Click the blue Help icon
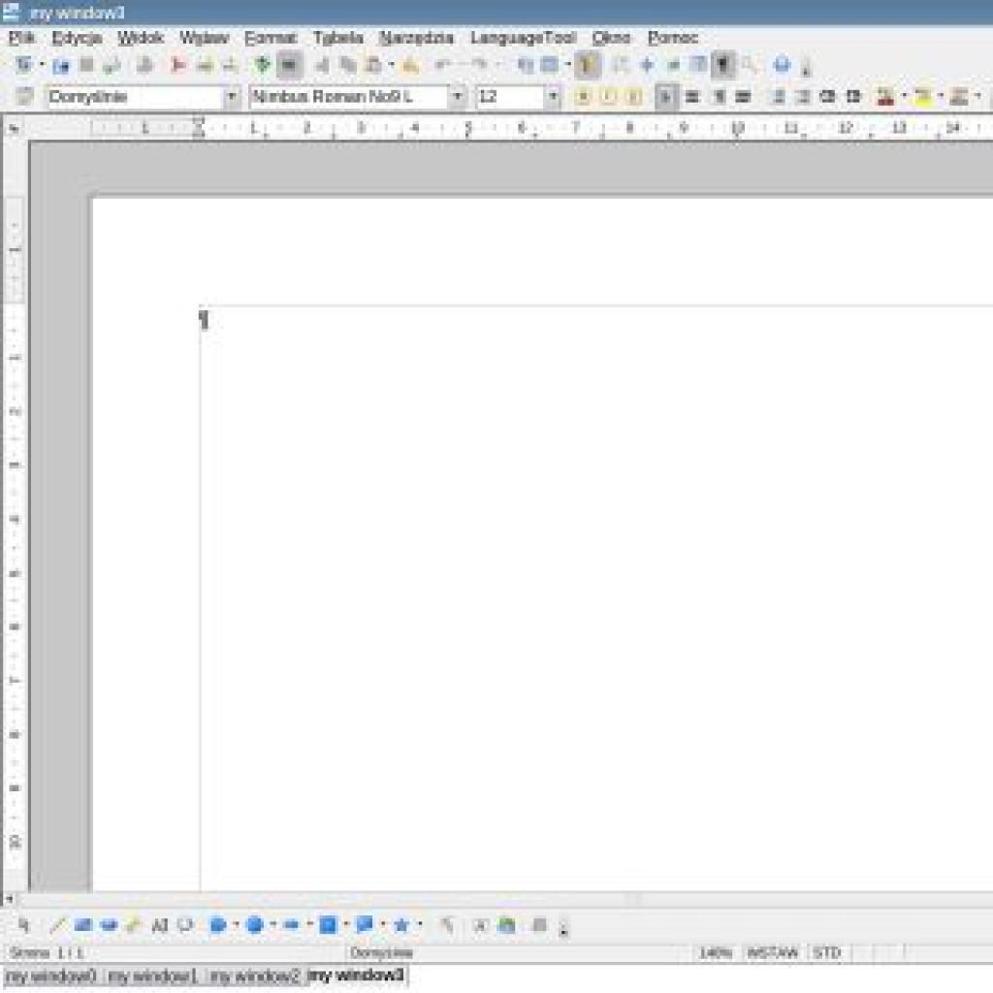The height and width of the screenshot is (993, 993). pos(783,65)
